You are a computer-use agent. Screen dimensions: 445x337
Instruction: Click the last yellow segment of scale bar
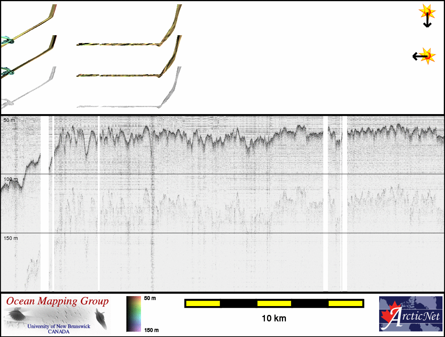(x=345, y=303)
